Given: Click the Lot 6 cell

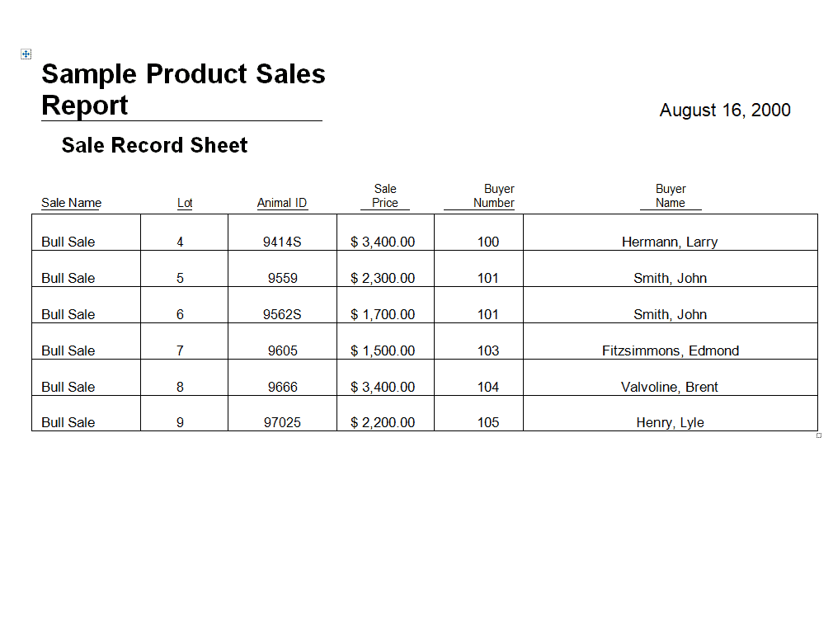Looking at the screenshot, I should 185,305.
